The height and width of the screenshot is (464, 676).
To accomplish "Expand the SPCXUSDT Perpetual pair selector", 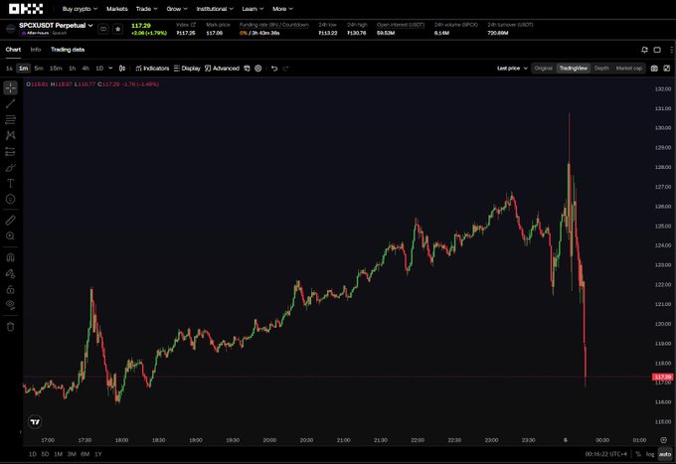I will (x=56, y=25).
